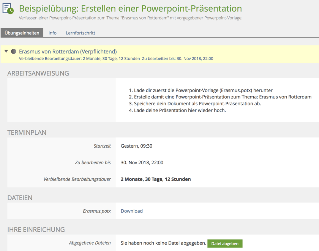This screenshot has width=319, height=251.
Task: Download the Erasmus.potx template
Action: 131,211
